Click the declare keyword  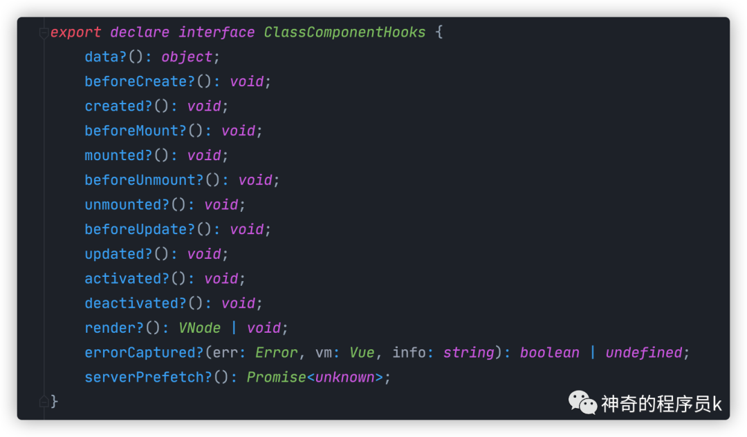[x=140, y=32]
